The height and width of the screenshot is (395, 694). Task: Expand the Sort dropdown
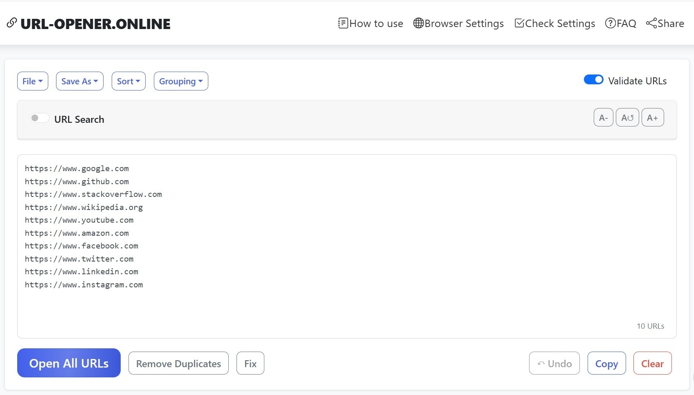128,81
